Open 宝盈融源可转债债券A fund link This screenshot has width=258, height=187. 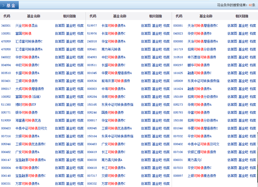pos(30,160)
